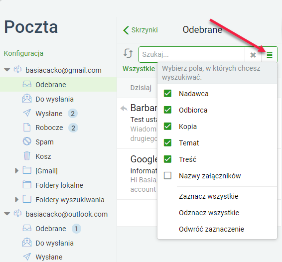Click the gmail Do wysłania outbox icon
Viewport: 282px width, 262px height.
pyautogui.click(x=27, y=99)
